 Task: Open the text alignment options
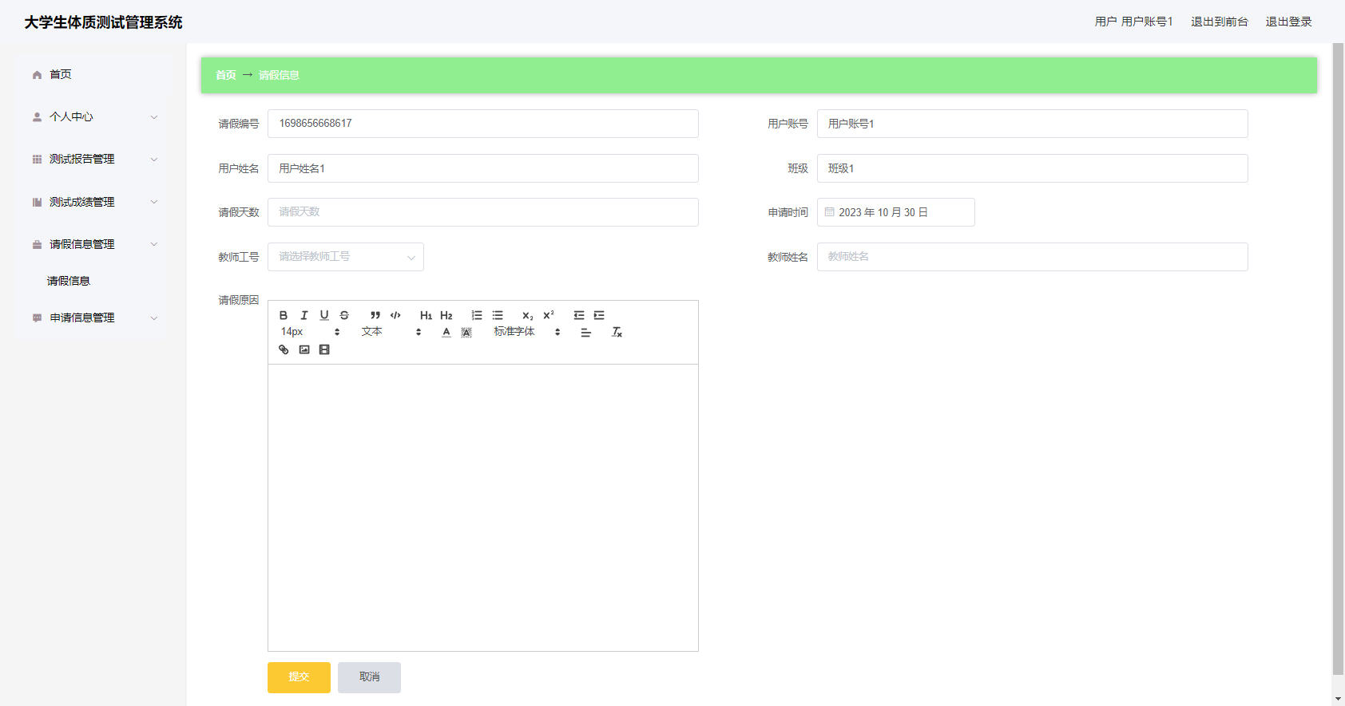pos(585,332)
